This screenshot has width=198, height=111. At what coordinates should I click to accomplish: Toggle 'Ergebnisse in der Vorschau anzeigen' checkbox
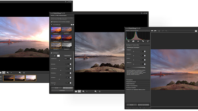(x=52, y=22)
